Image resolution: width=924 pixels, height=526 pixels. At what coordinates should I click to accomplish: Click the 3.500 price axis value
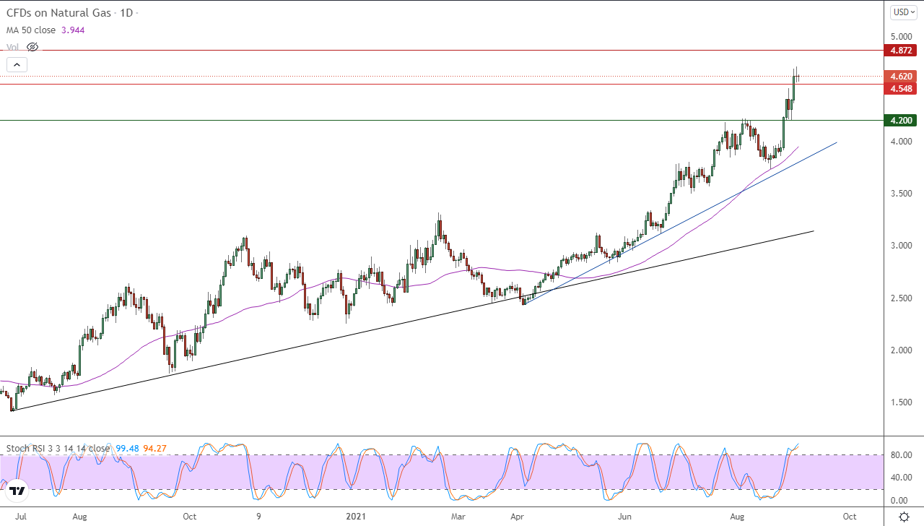click(x=901, y=194)
